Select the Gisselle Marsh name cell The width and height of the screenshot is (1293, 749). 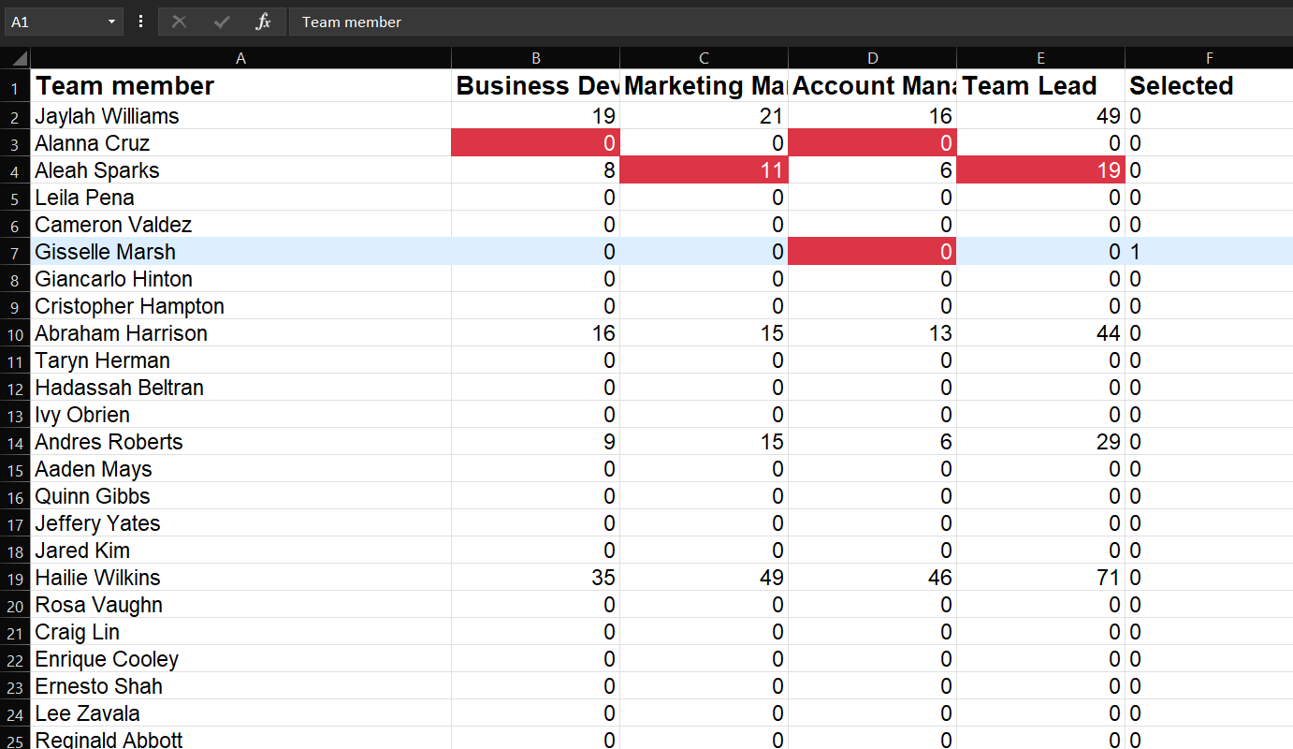click(x=240, y=252)
